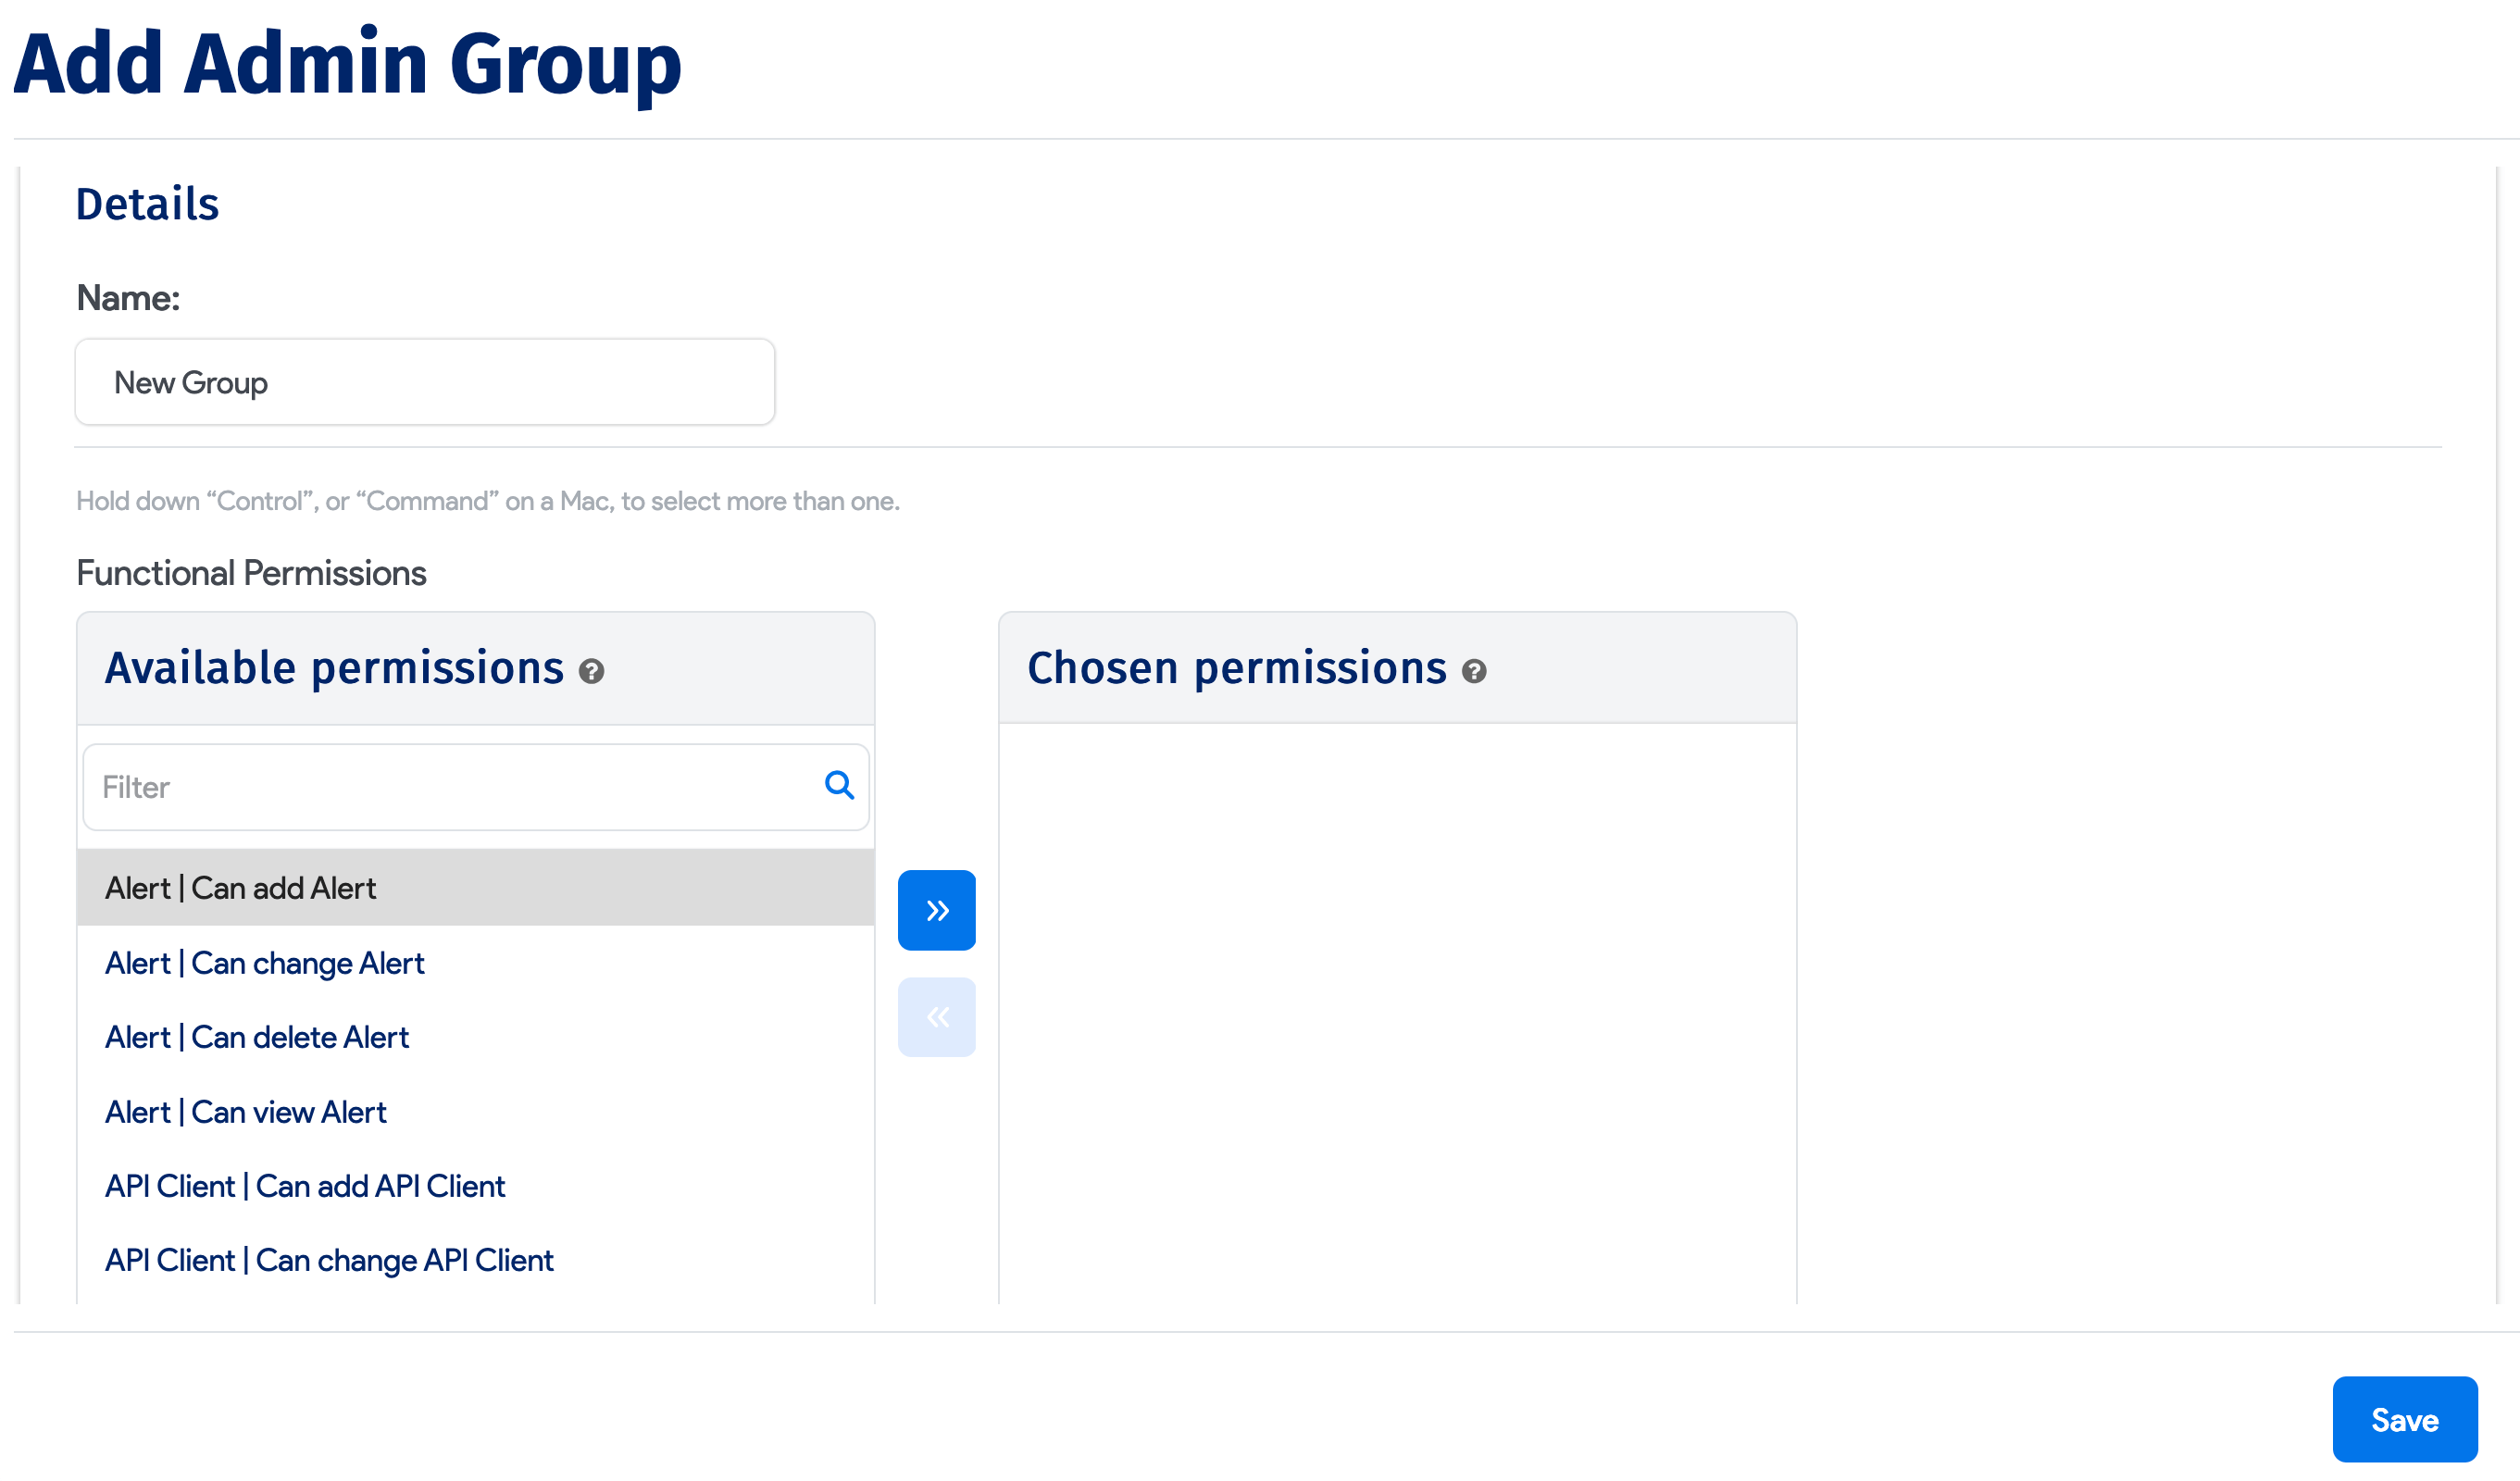Select the 'Alert | Can add Alert' permission
The image size is (2520, 1481).
click(240, 887)
